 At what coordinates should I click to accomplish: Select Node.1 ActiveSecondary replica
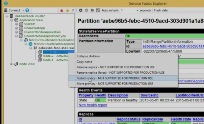click(x=55, y=60)
